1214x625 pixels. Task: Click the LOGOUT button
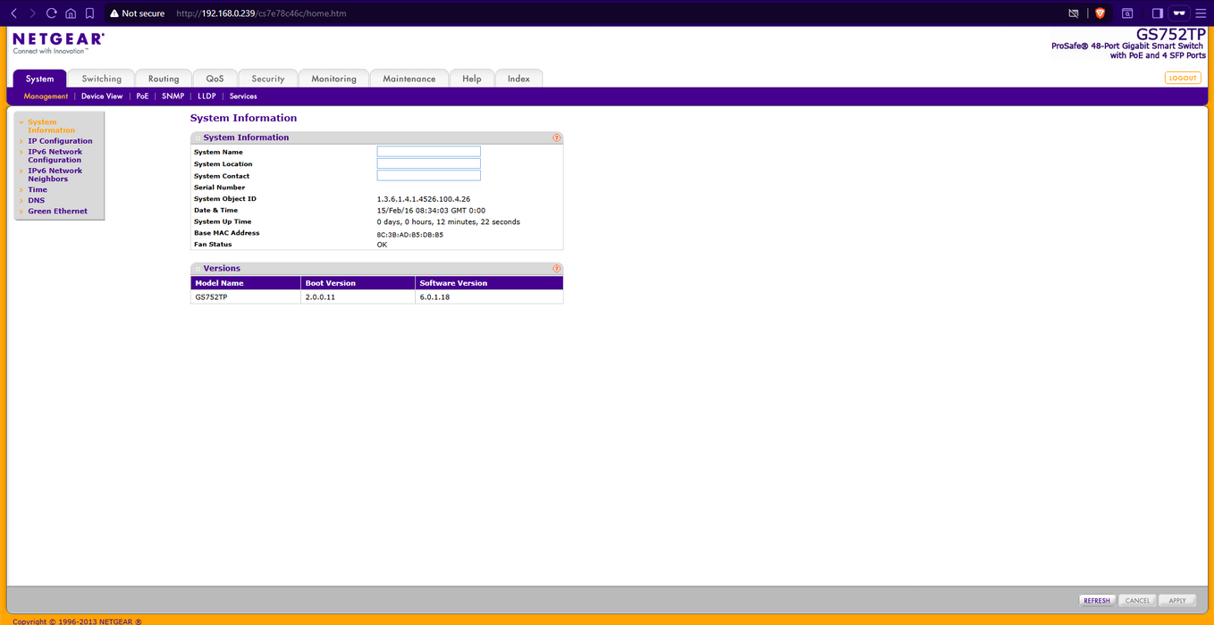point(1183,79)
